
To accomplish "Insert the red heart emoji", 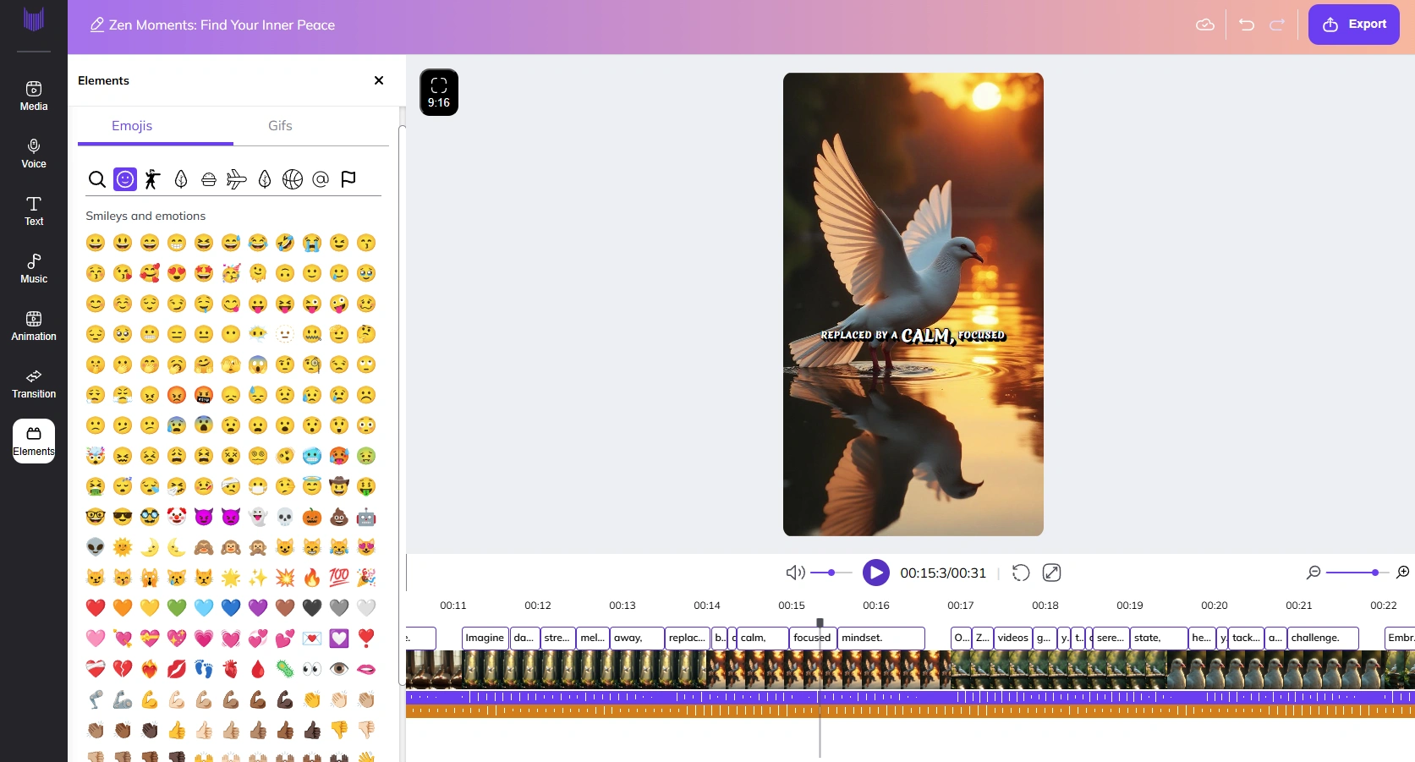I will pyautogui.click(x=96, y=607).
